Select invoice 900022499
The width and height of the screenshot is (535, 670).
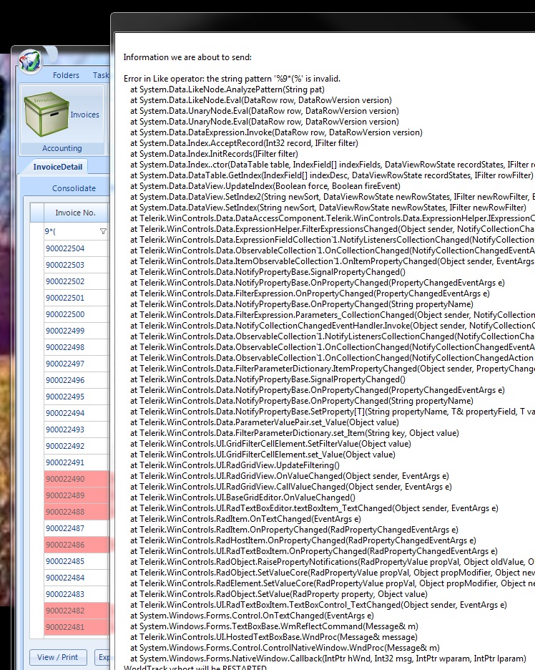click(76, 331)
